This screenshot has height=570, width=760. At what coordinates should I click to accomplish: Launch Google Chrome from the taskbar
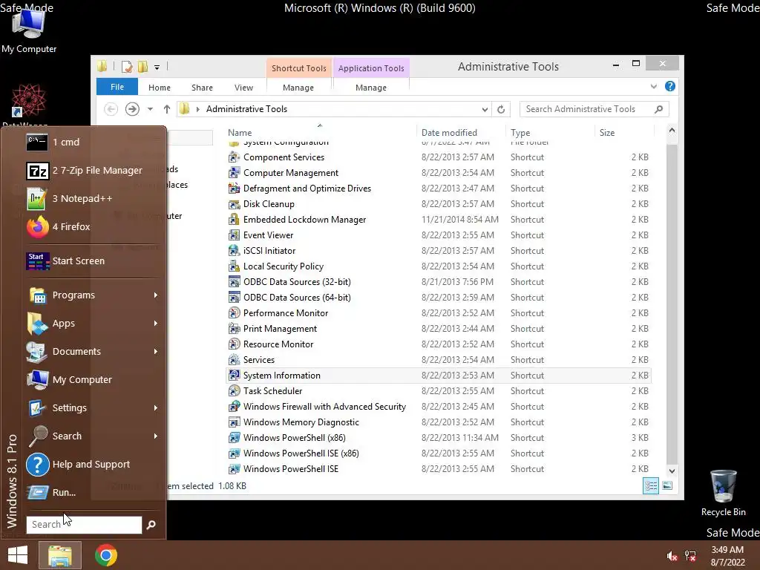pyautogui.click(x=106, y=555)
